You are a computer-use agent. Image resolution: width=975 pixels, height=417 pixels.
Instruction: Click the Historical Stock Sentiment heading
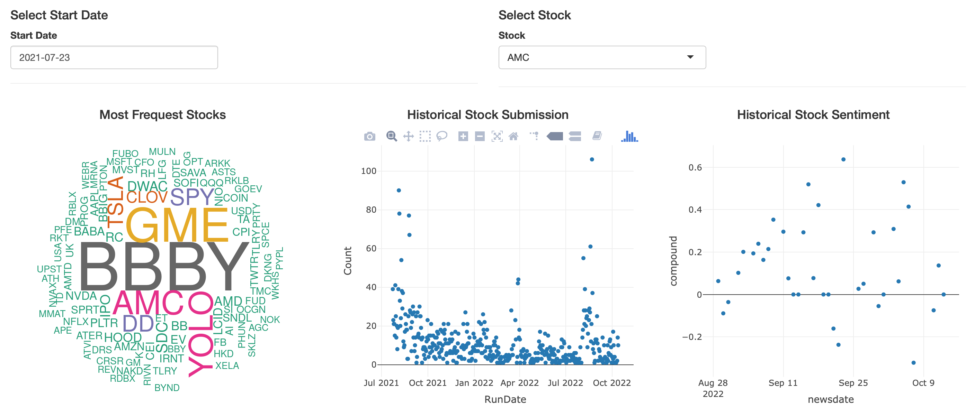(x=813, y=115)
